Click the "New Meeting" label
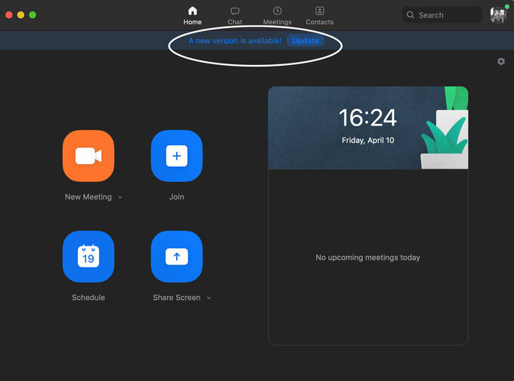The height and width of the screenshot is (381, 514). pos(88,197)
